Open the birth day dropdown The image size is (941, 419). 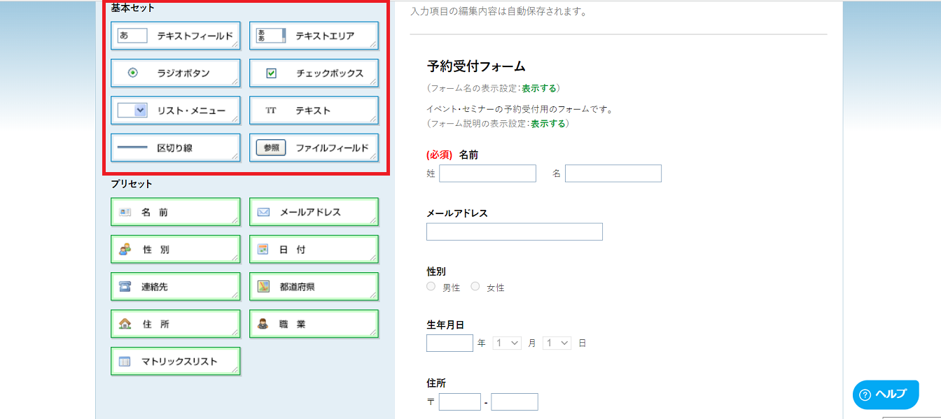tap(557, 343)
